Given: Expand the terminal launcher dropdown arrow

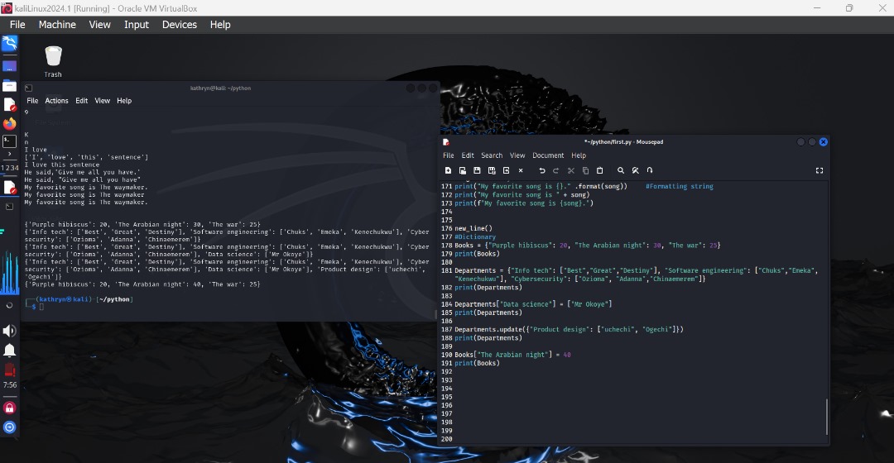Looking at the screenshot, I should pyautogui.click(x=10, y=154).
